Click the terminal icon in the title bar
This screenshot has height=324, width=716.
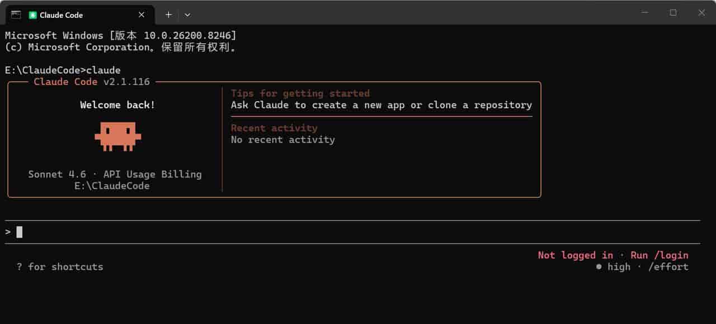(x=16, y=15)
